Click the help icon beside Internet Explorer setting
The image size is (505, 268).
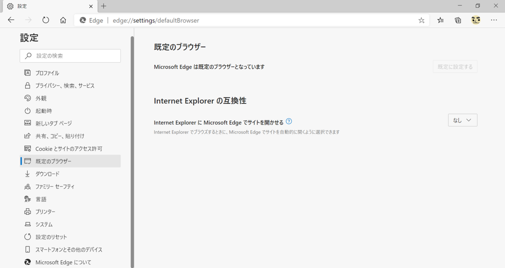[289, 121]
